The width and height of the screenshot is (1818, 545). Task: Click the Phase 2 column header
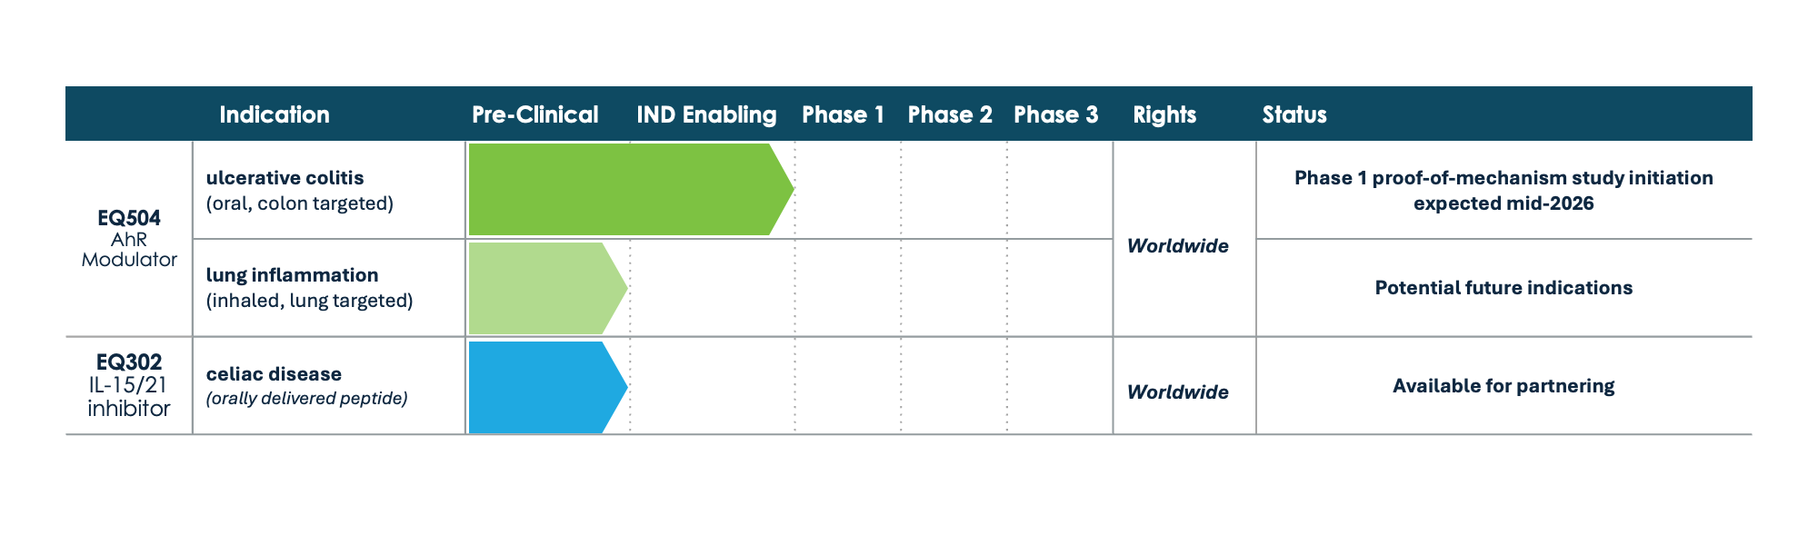950,114
